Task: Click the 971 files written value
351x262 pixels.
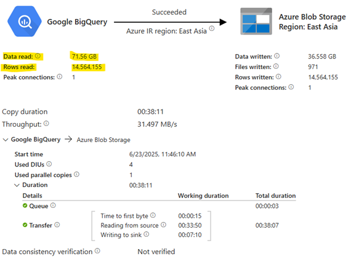Action: (313, 67)
